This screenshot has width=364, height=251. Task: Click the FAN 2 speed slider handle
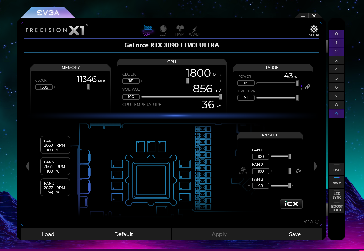[x=290, y=171]
